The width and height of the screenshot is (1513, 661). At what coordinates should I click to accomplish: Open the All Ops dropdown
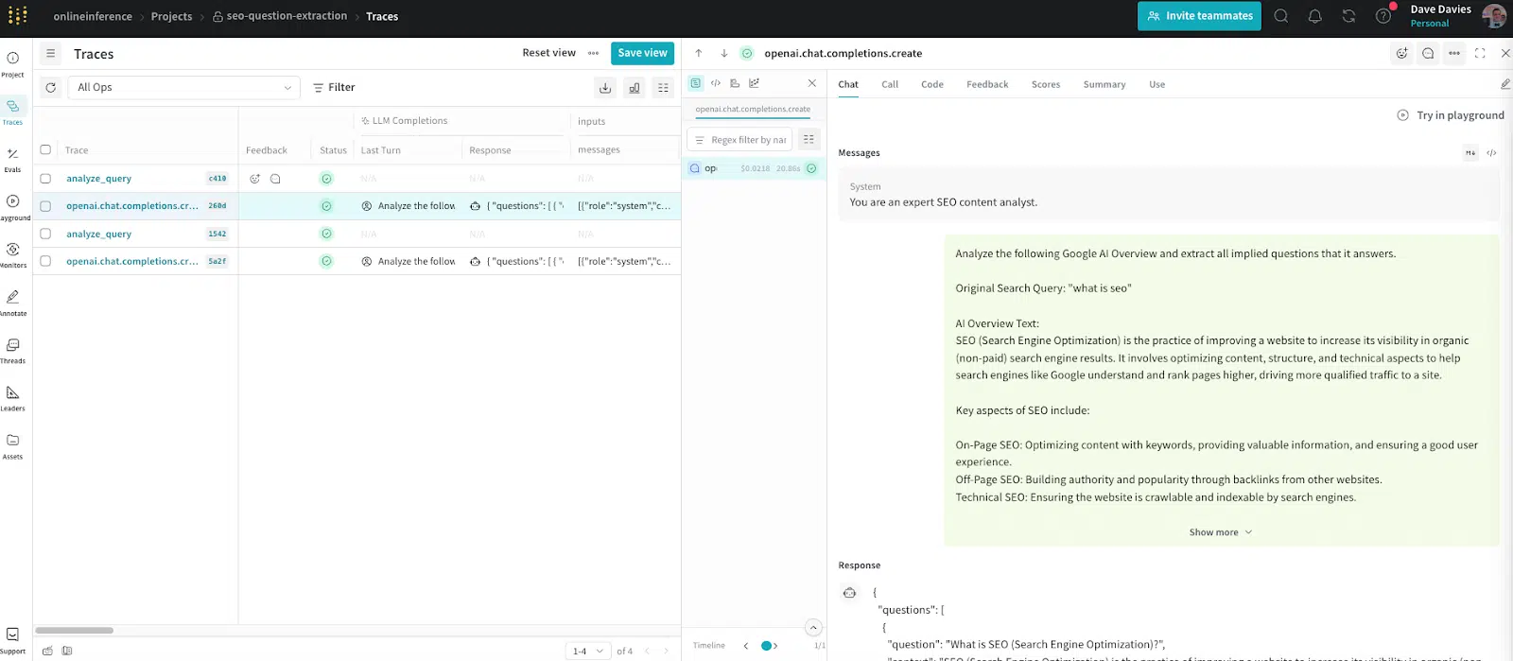coord(183,88)
